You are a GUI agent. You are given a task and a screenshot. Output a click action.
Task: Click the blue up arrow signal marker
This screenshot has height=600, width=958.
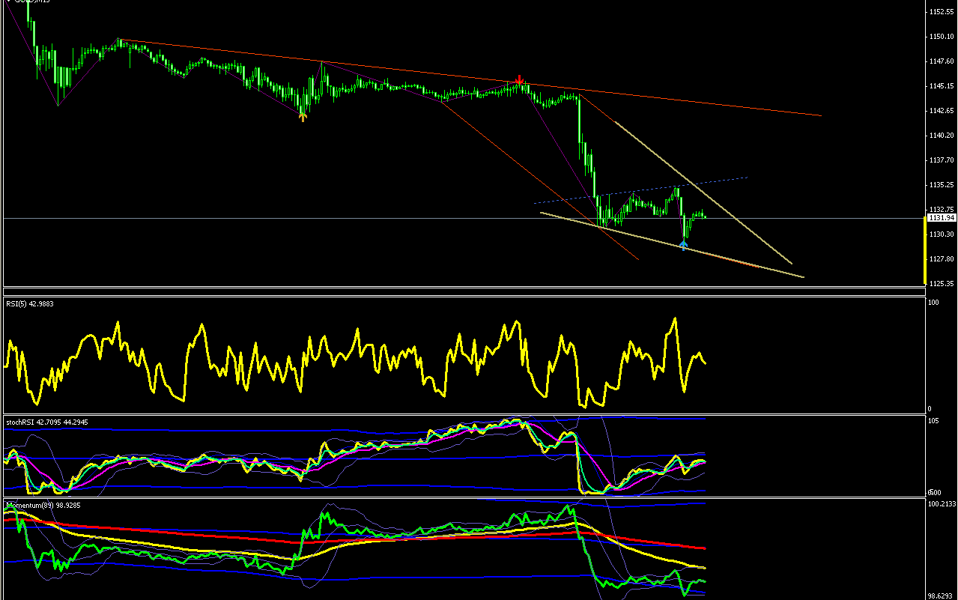click(683, 245)
